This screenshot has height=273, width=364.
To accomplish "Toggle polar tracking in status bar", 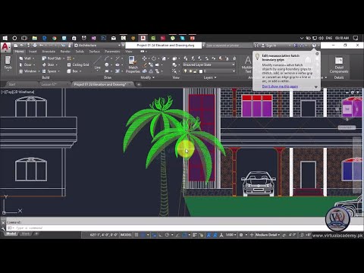I will click(167, 235).
